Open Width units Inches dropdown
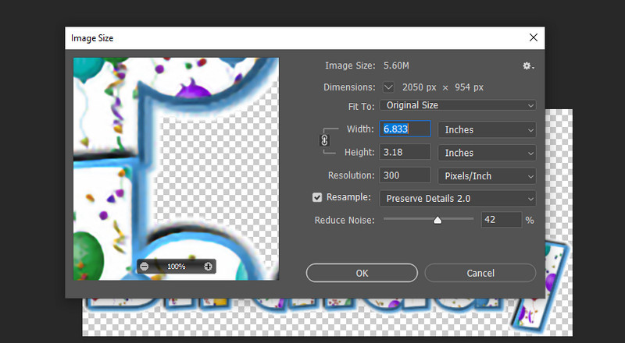625x343 pixels. [487, 129]
